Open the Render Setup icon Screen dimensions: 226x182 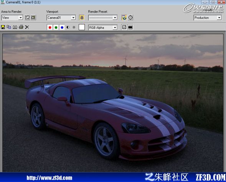pos(124,18)
